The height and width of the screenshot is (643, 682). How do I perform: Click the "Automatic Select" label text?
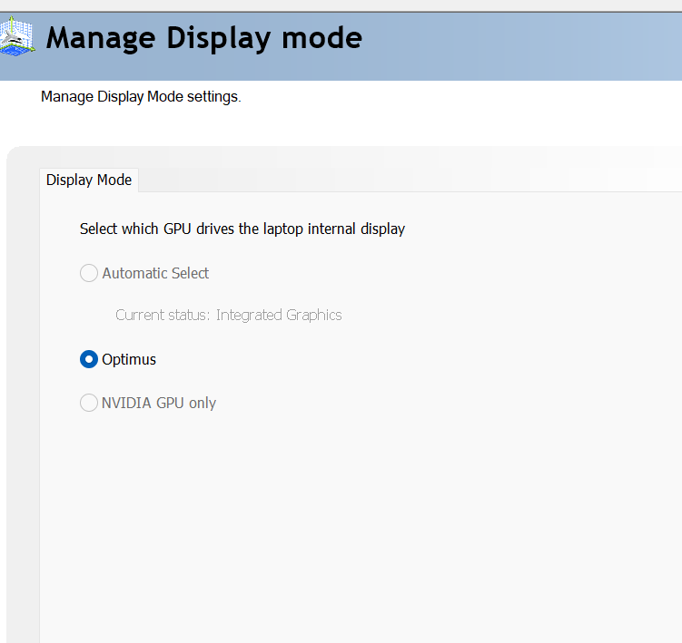coord(155,273)
